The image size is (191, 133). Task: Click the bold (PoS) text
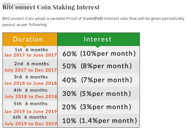click(x=98, y=19)
